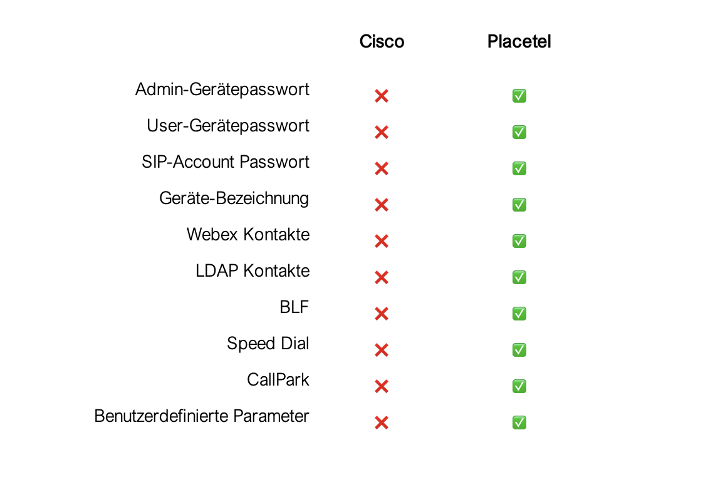
Task: Select the red cross next to Geräte-Bezeichnung
Action: pos(381,205)
